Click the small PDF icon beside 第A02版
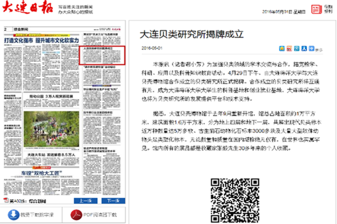337x224 pixels. point(6,200)
